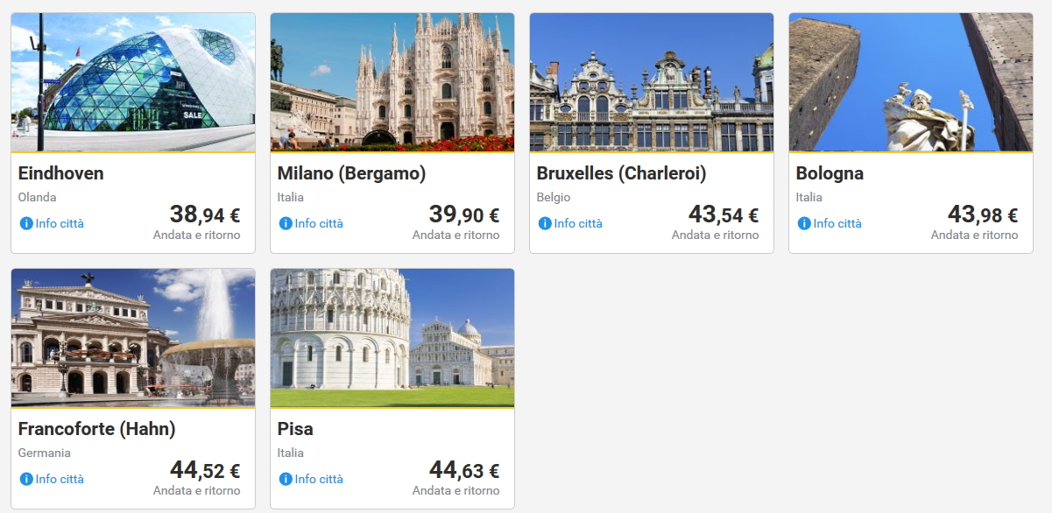Click the info icon on the Pisa card
The image size is (1052, 513).
pos(286,479)
